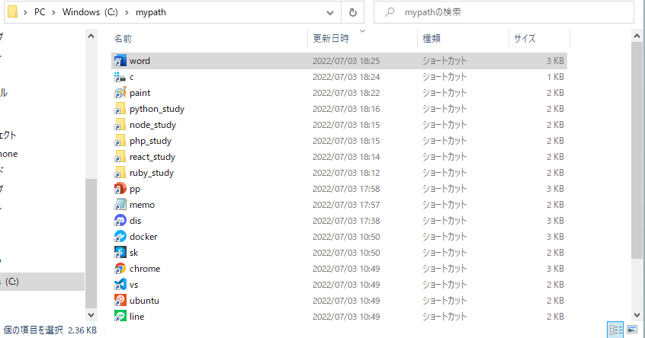Sort by 種類 column header
Image resolution: width=645 pixels, height=338 pixels.
click(464, 39)
